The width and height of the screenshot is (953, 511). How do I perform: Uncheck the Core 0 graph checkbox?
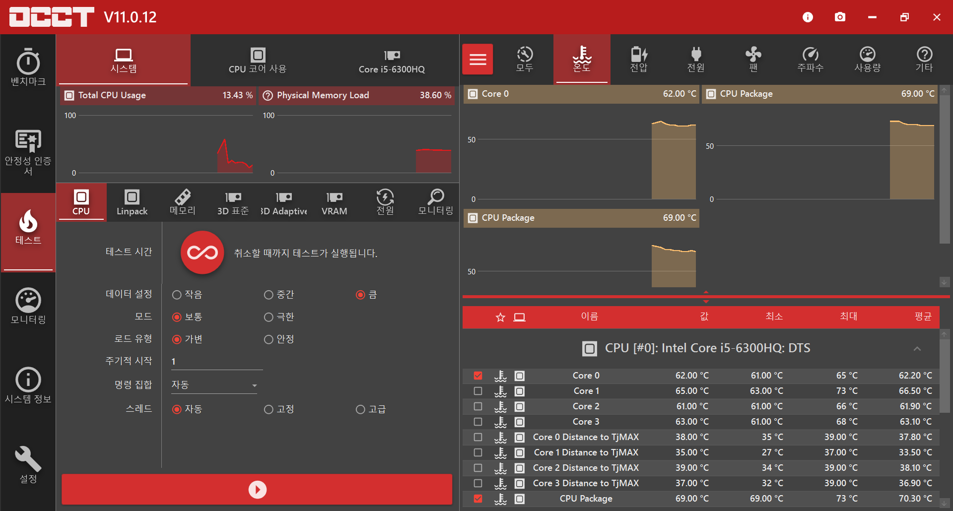478,376
